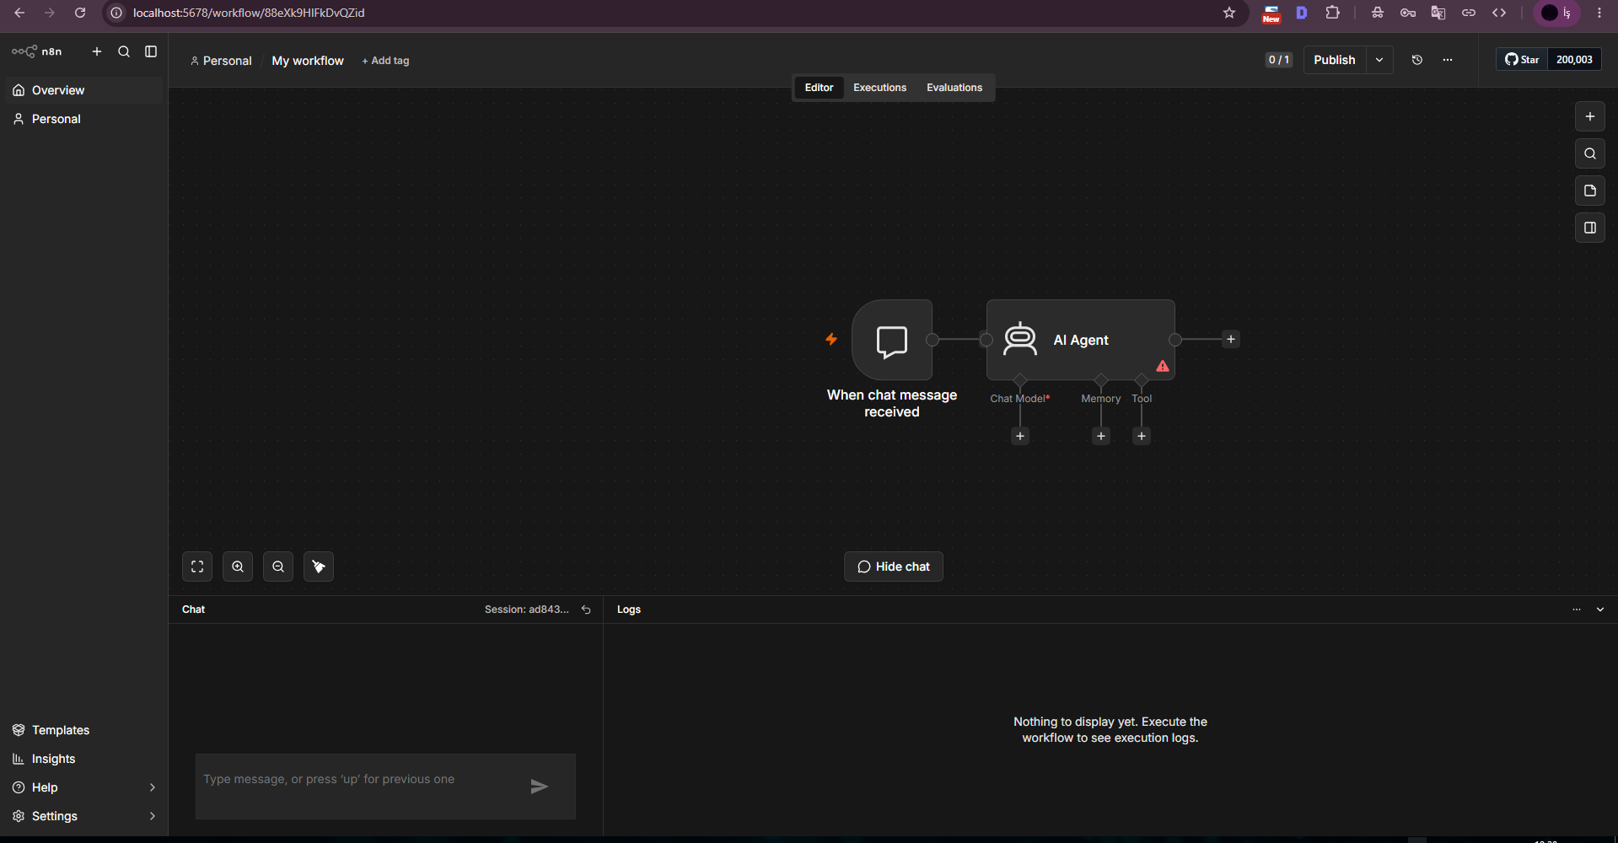Viewport: 1618px width, 843px height.
Task: Click the tidy up workflow icon
Action: [x=319, y=566]
